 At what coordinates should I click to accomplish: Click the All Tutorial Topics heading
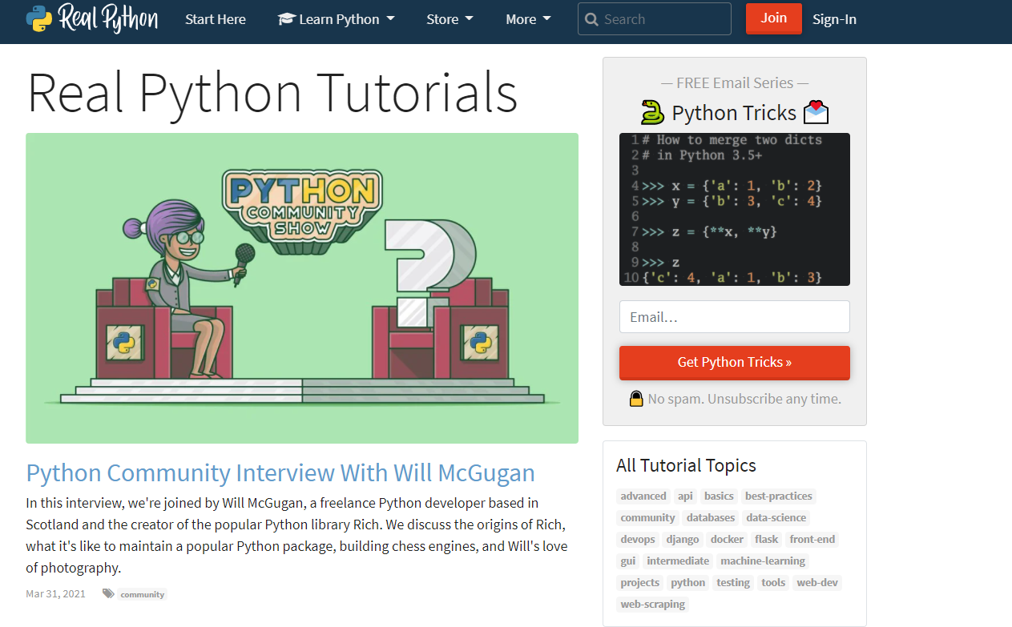[x=686, y=465]
